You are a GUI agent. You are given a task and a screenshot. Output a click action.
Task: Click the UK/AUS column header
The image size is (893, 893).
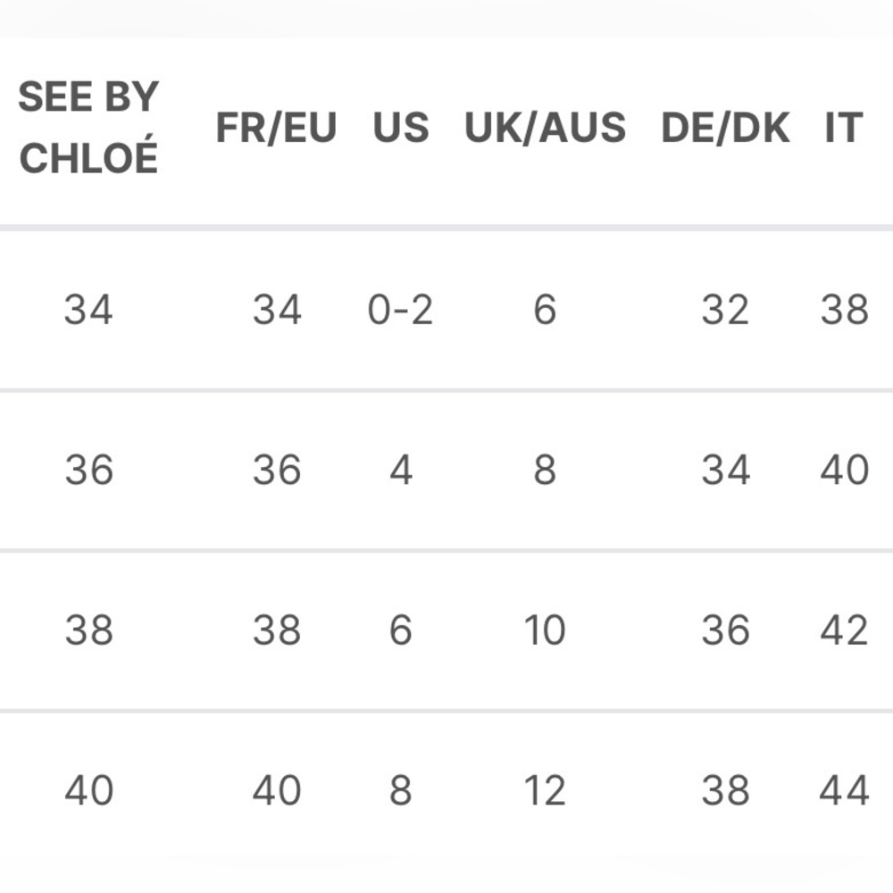tap(545, 128)
